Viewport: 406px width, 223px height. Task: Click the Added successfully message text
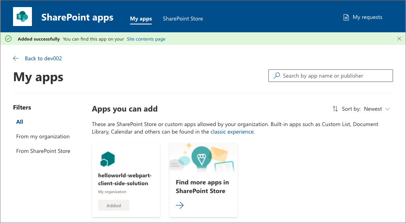pyautogui.click(x=39, y=39)
